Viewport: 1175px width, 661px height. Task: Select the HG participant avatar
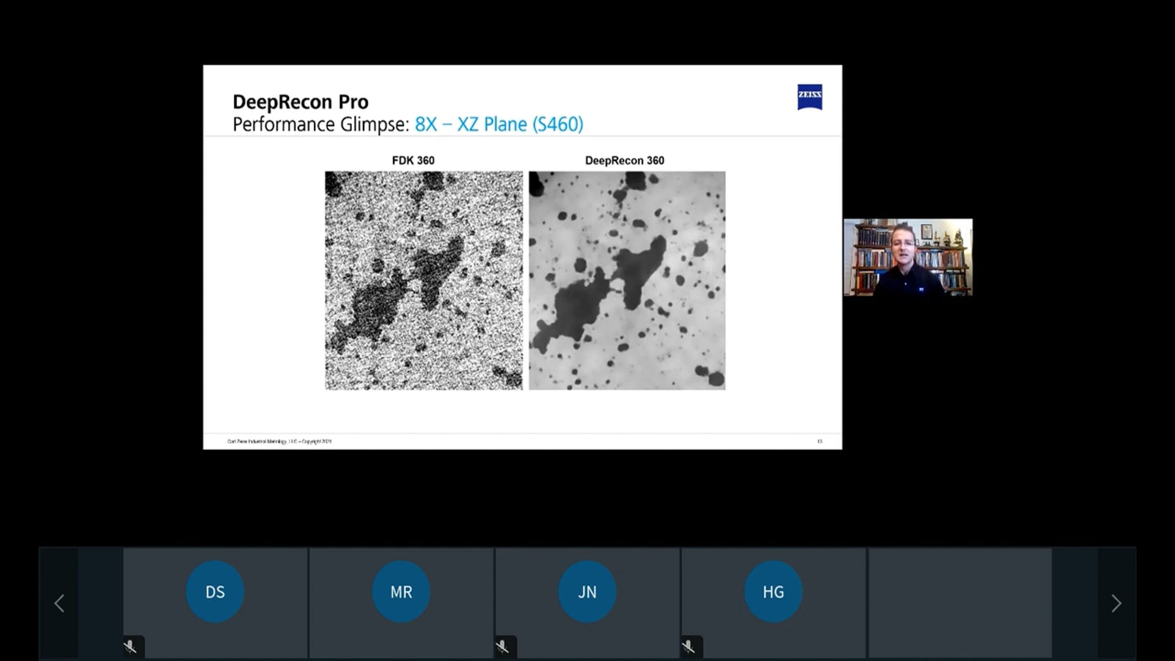click(x=773, y=592)
